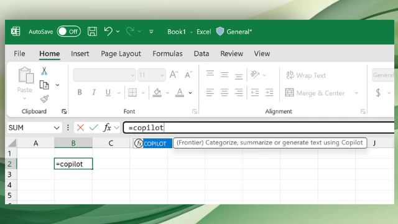Screen dimensions: 398x224
Task: Increase indent icon
Action: pos(269,93)
